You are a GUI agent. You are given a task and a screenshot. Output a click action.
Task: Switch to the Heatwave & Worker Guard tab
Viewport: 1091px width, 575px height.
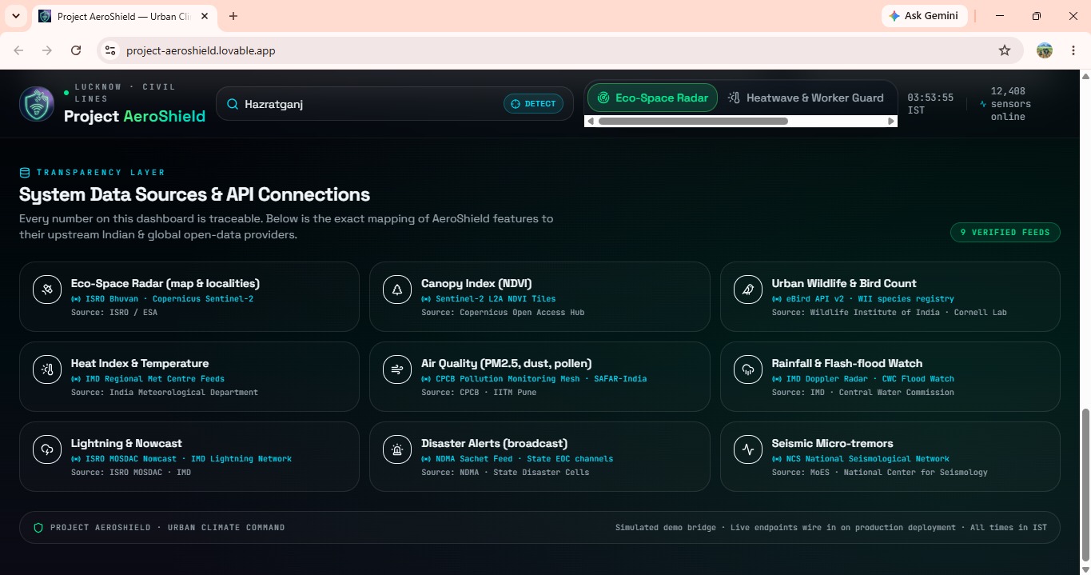(x=806, y=98)
